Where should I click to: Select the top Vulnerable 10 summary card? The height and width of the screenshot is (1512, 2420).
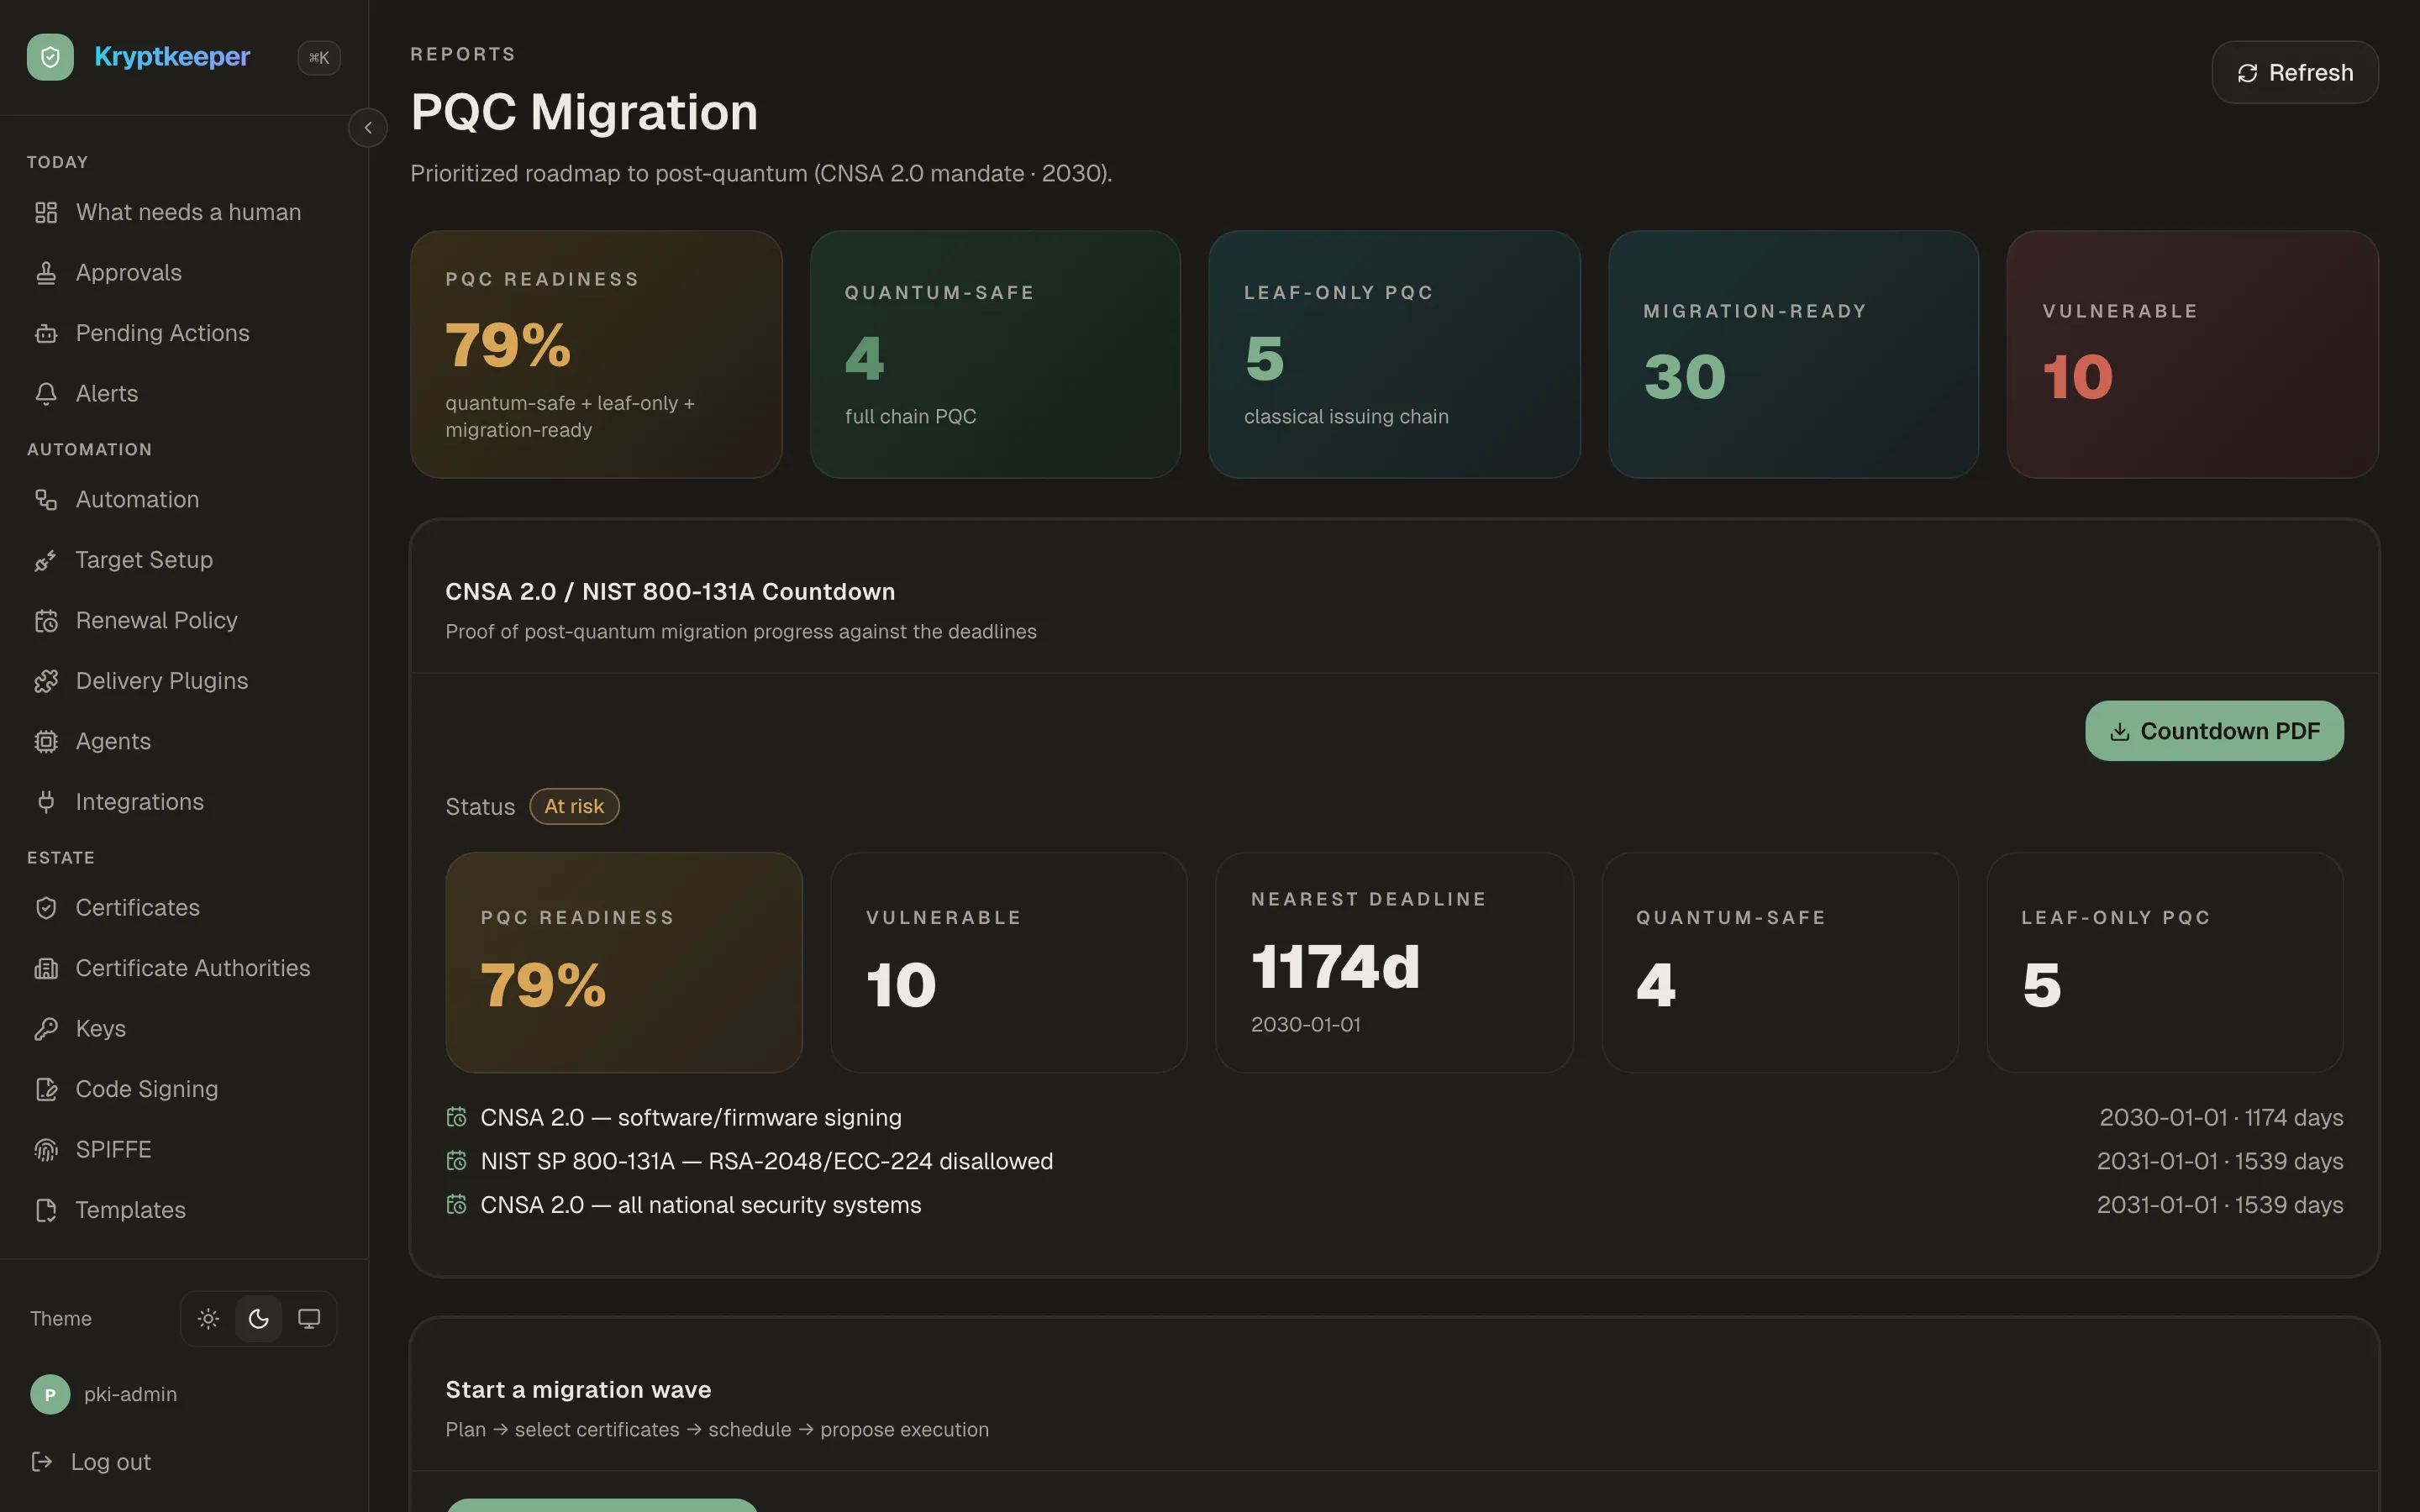coord(2192,355)
